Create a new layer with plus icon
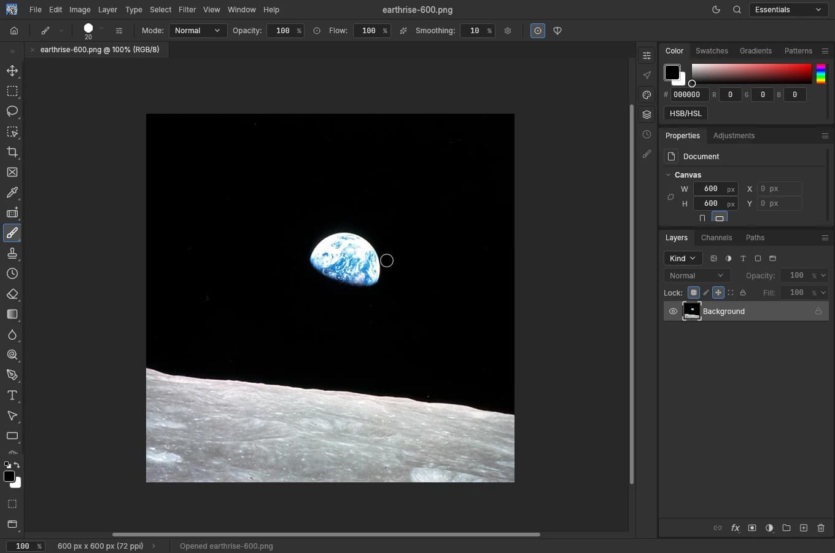 click(804, 528)
